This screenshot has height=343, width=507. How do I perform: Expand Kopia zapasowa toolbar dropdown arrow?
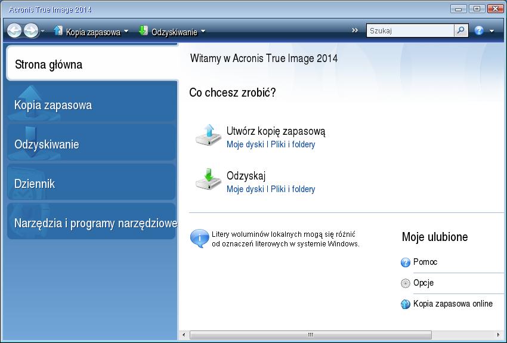pos(126,32)
